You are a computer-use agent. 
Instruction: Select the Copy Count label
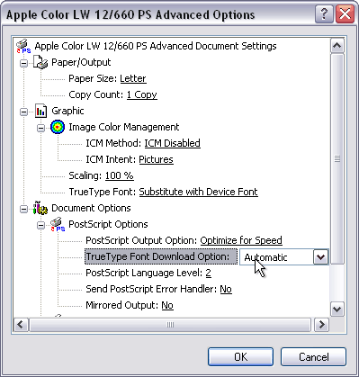tap(96, 94)
